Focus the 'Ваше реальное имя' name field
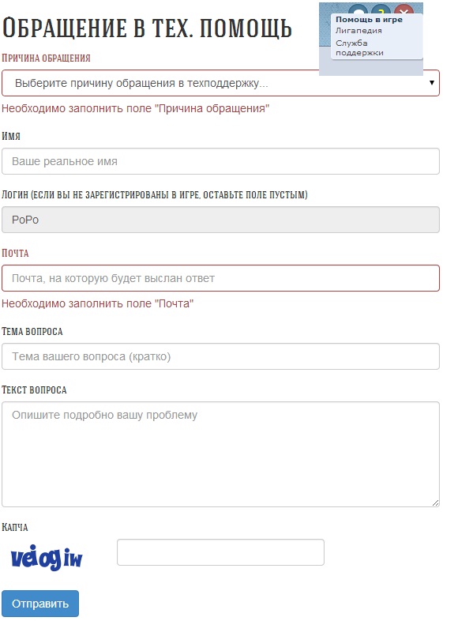458x621 pixels. point(220,161)
